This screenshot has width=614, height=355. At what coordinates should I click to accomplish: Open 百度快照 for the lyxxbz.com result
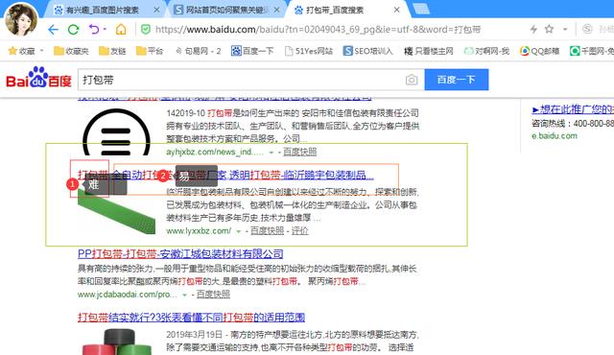click(x=267, y=231)
